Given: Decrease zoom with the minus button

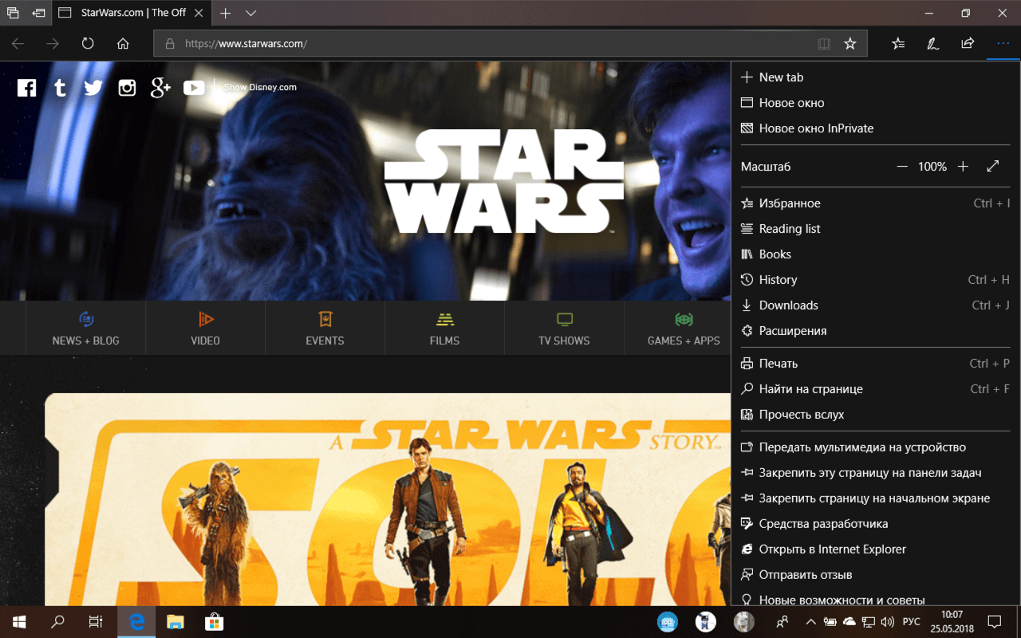Looking at the screenshot, I should [902, 167].
